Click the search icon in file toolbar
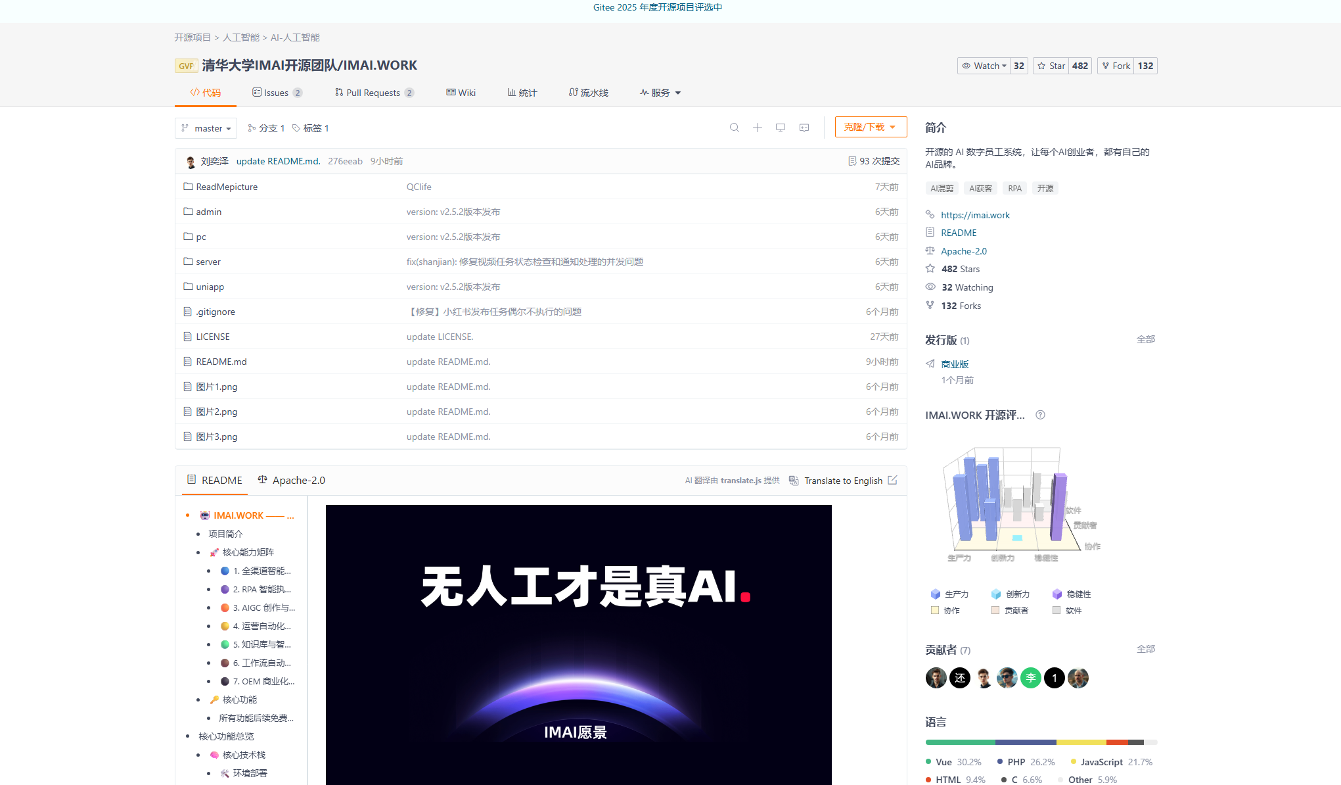 734,128
